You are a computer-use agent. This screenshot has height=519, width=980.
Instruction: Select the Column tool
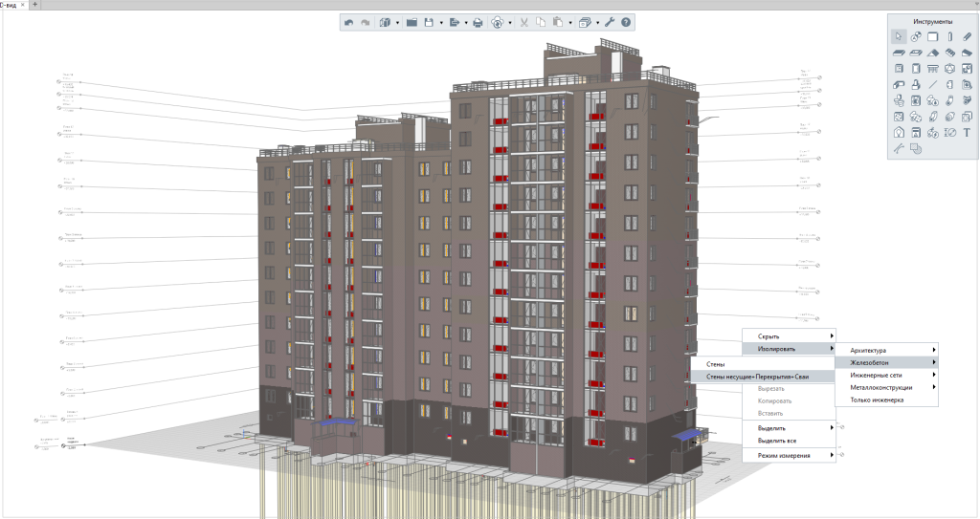click(x=950, y=37)
